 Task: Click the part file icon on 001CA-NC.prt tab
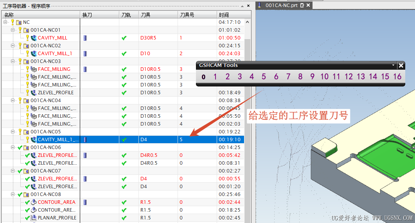260,5
